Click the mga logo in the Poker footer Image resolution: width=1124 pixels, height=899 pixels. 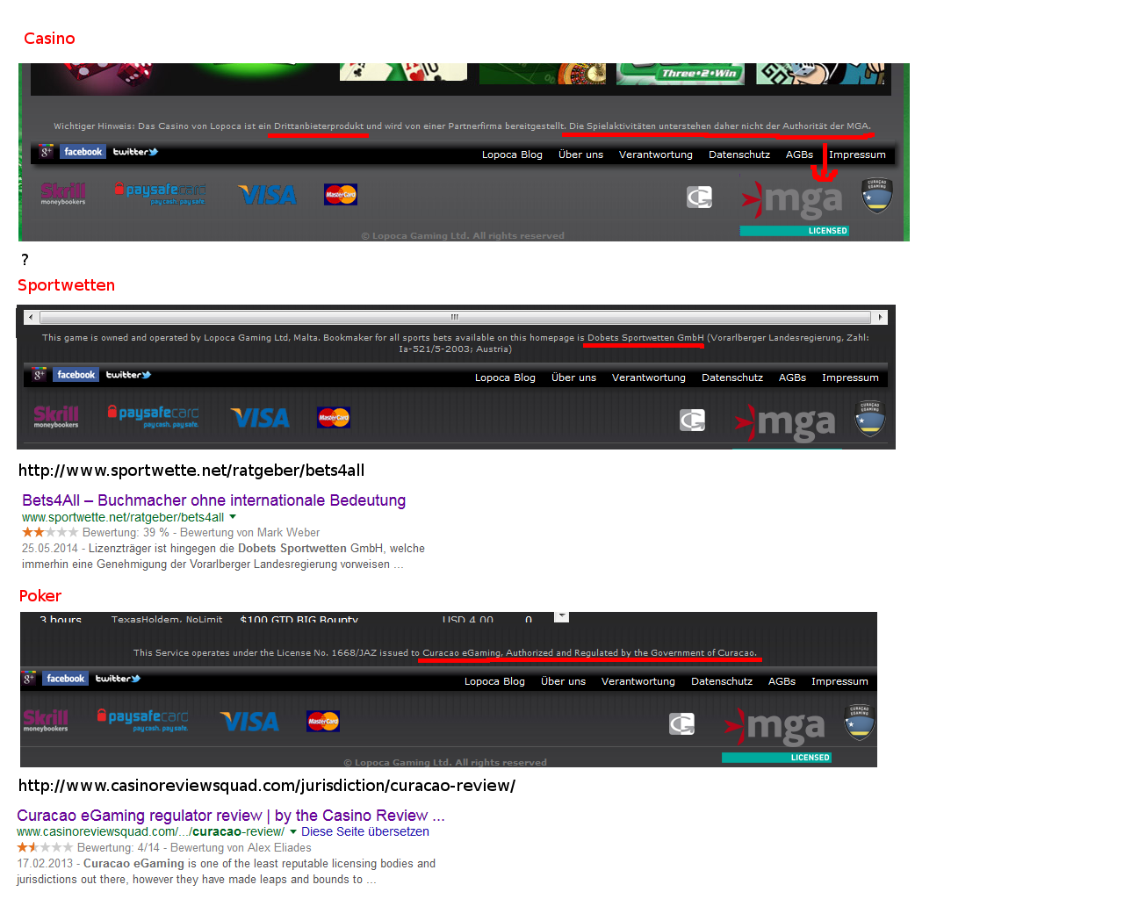click(x=775, y=727)
